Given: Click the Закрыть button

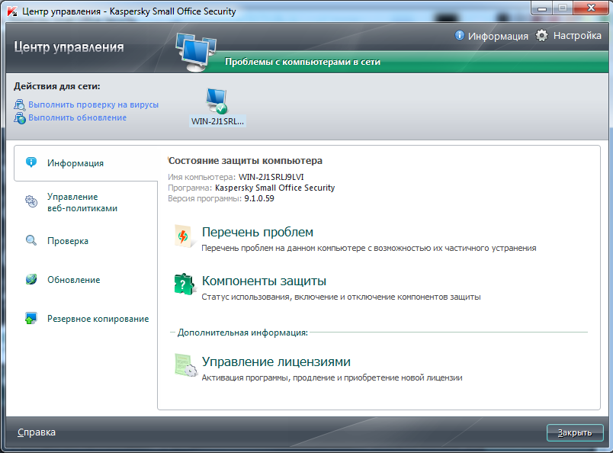Looking at the screenshot, I should click(x=575, y=432).
